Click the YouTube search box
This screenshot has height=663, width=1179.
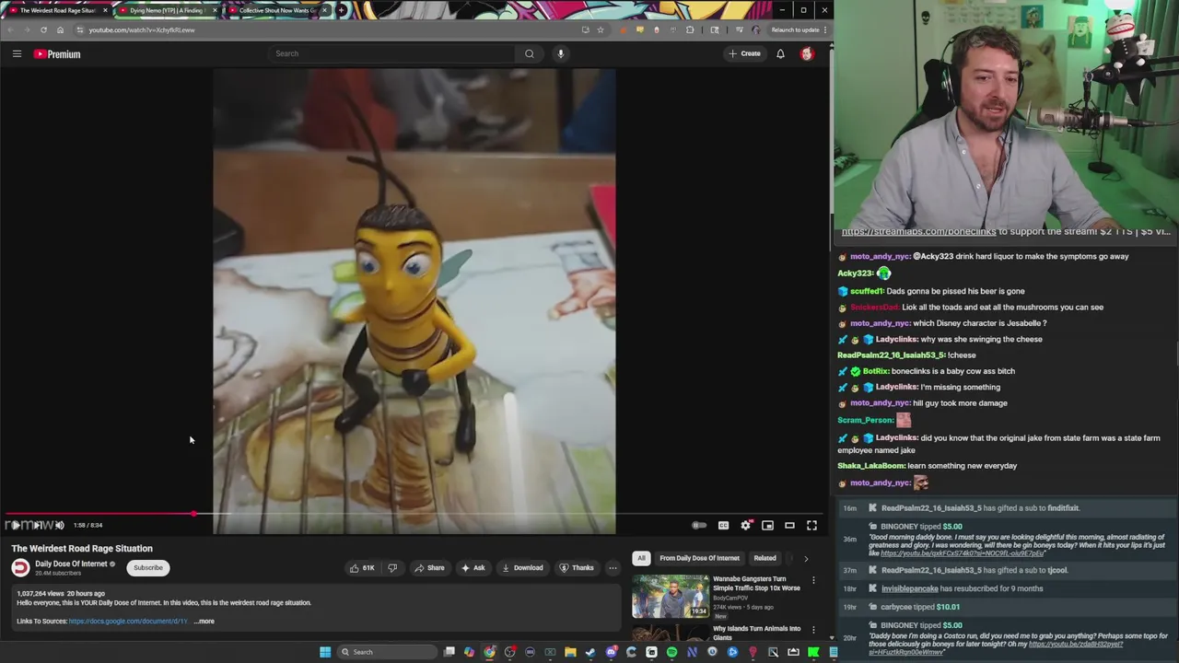(x=391, y=53)
